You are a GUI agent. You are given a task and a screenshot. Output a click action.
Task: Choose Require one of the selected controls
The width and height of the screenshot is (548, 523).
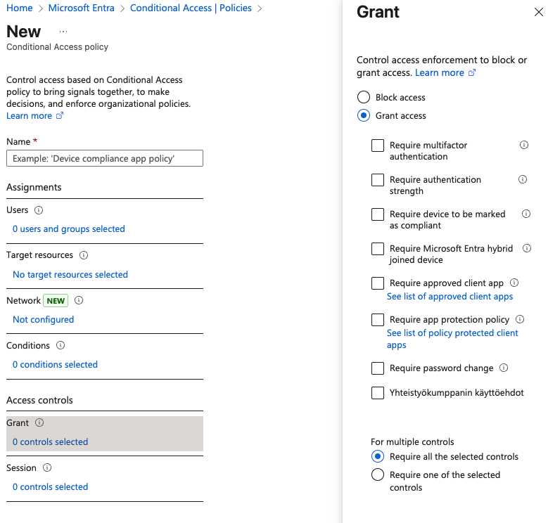point(378,474)
